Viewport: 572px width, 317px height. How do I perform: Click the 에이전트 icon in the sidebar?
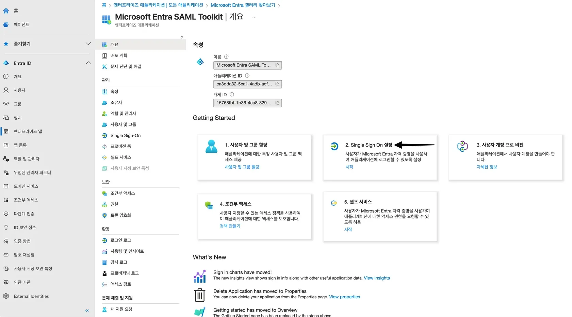pyautogui.click(x=6, y=24)
